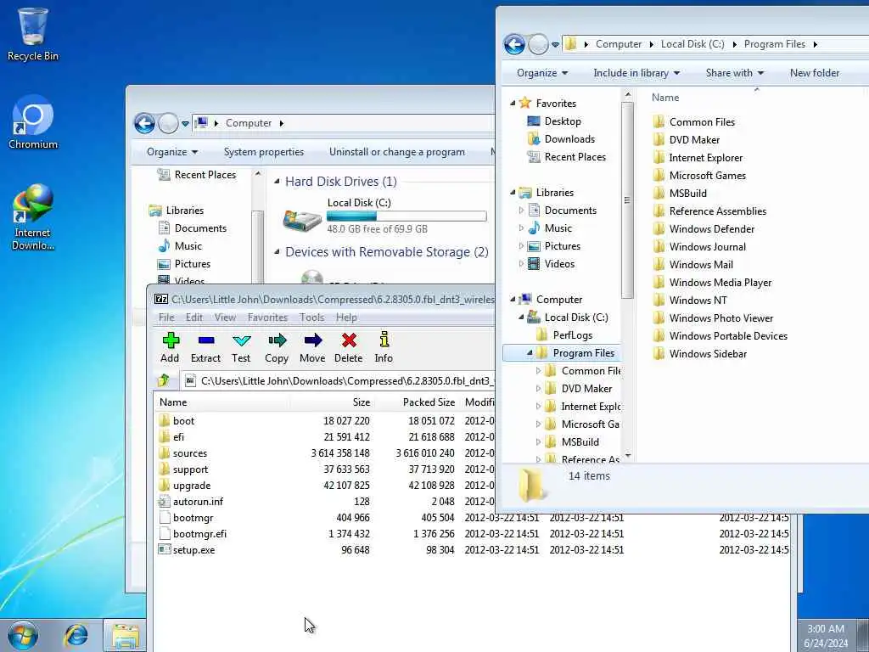Expand Documents library in Program Files window tree
Viewport: 869px width, 652px height.
click(521, 211)
